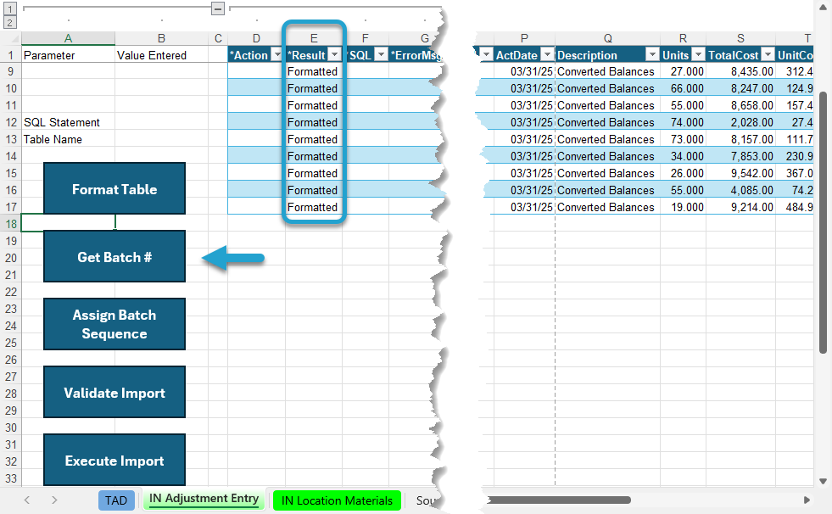Click the 'Parameter' header cell

click(68, 55)
